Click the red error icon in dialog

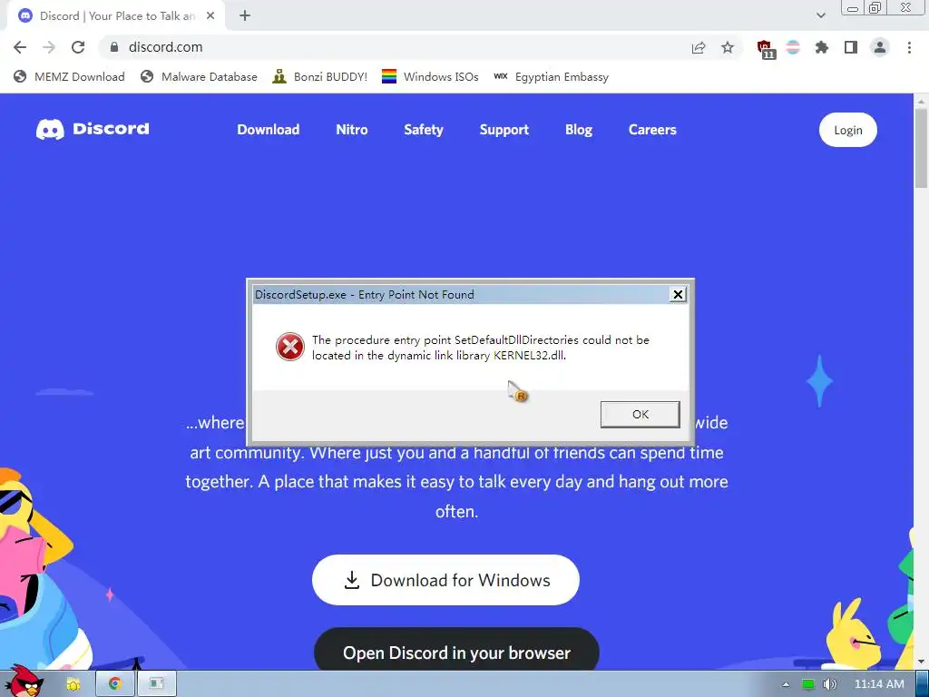pos(290,347)
